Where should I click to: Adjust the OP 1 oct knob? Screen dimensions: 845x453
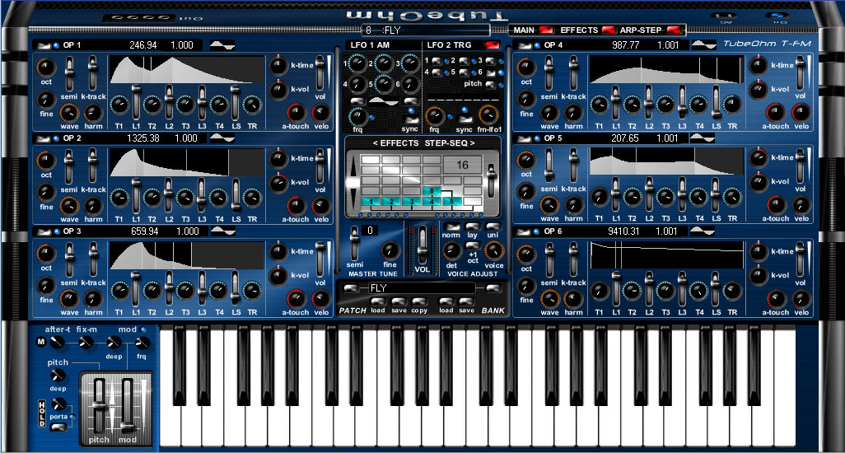click(46, 68)
